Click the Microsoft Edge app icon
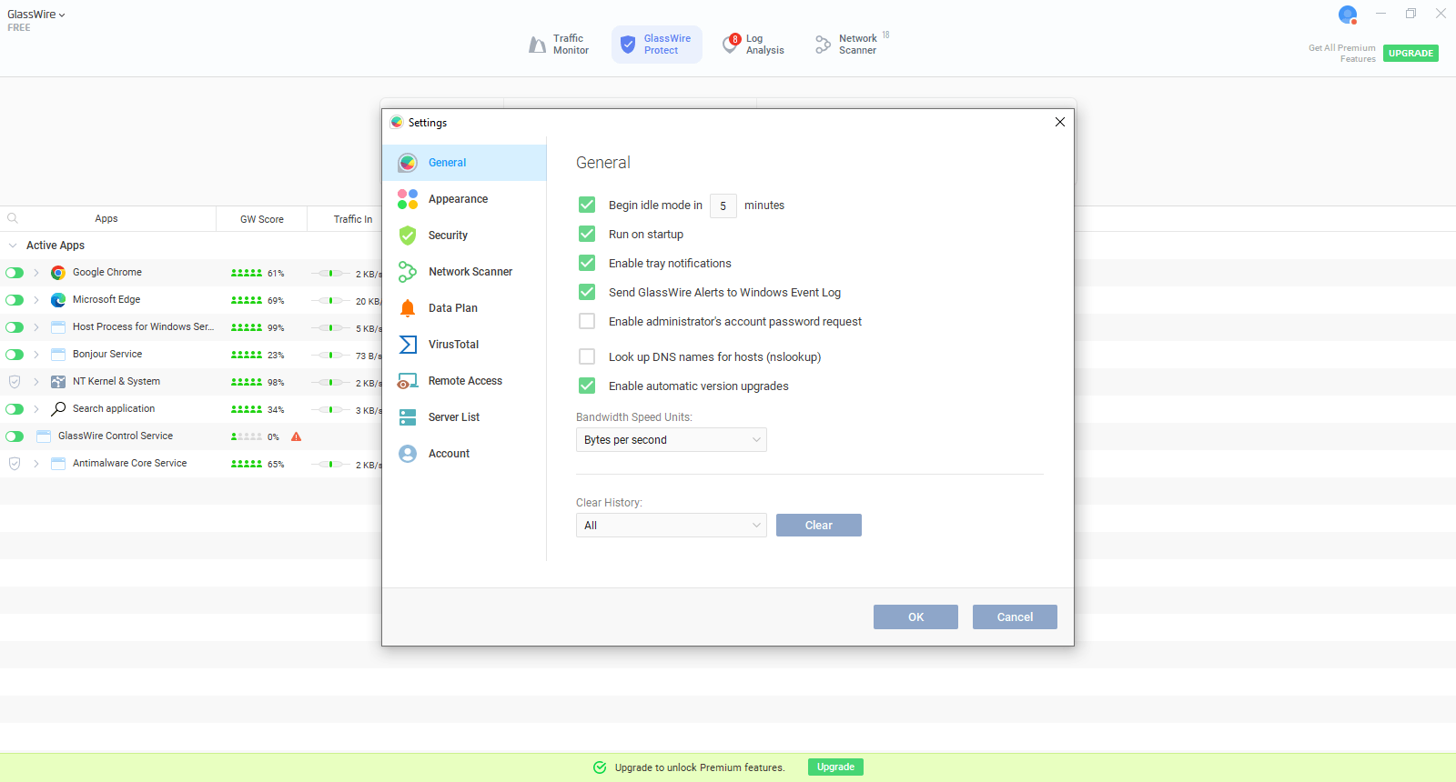 58,300
